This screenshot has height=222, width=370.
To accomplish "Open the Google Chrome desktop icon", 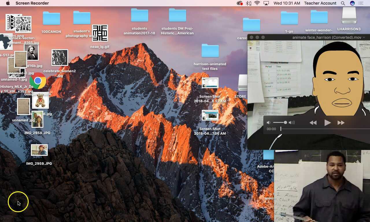I will click(38, 81).
